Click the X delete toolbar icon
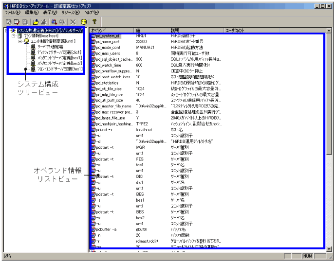 pyautogui.click(x=73, y=22)
